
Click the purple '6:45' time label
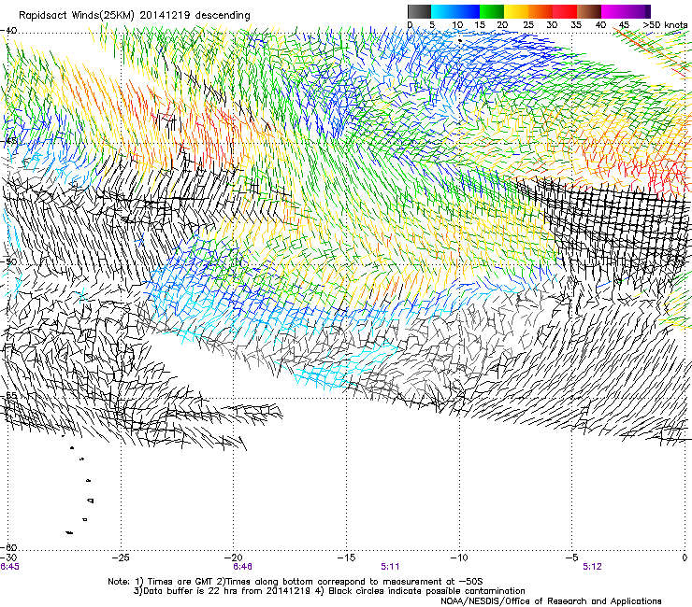click(9, 567)
